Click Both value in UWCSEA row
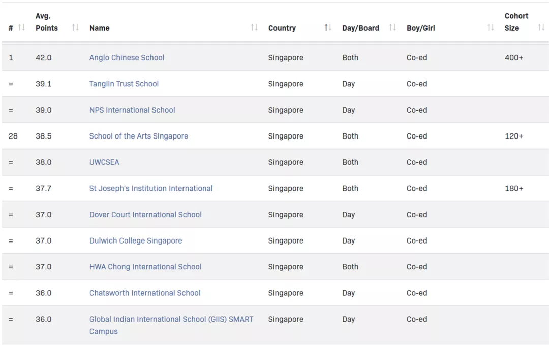Screen dimensions: 549x345 [350, 162]
